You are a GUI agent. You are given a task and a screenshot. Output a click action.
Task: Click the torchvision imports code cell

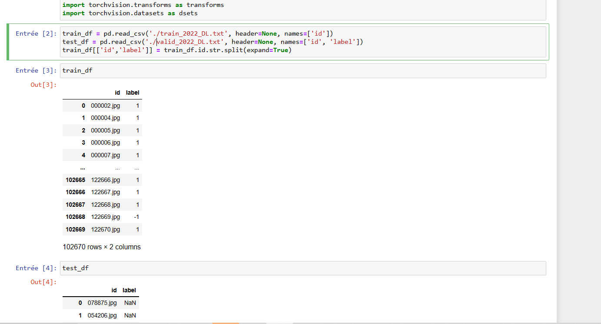[303, 9]
